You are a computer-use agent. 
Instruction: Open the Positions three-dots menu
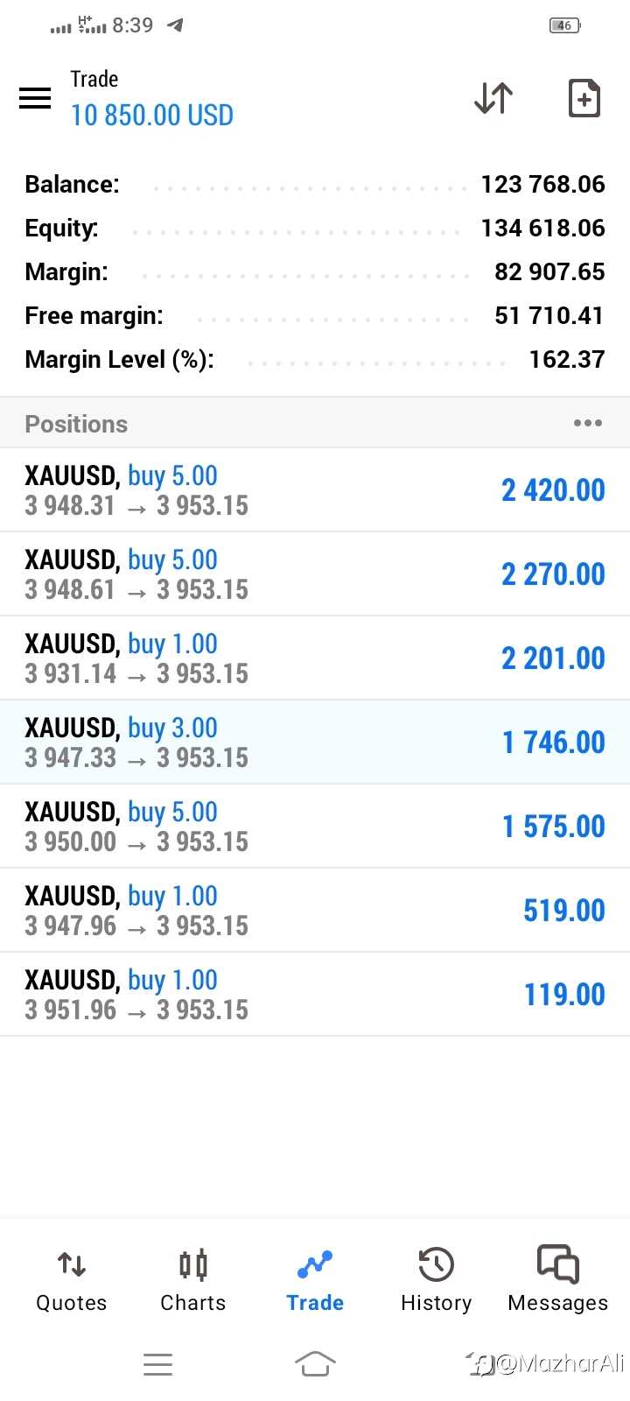(x=587, y=424)
